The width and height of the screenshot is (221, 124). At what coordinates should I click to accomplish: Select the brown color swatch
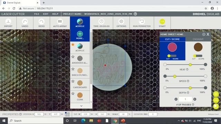coord(198,47)
